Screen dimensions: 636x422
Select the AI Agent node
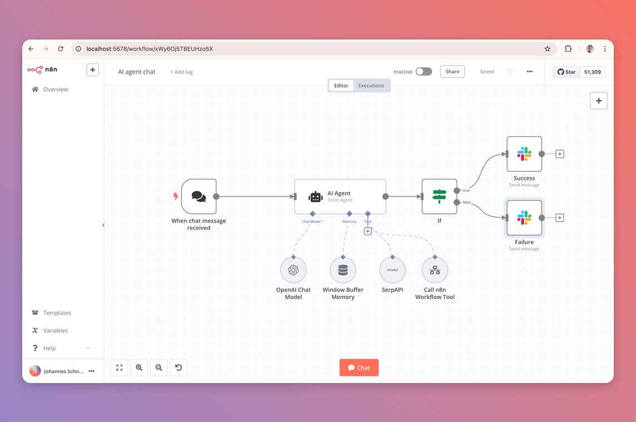[340, 197]
